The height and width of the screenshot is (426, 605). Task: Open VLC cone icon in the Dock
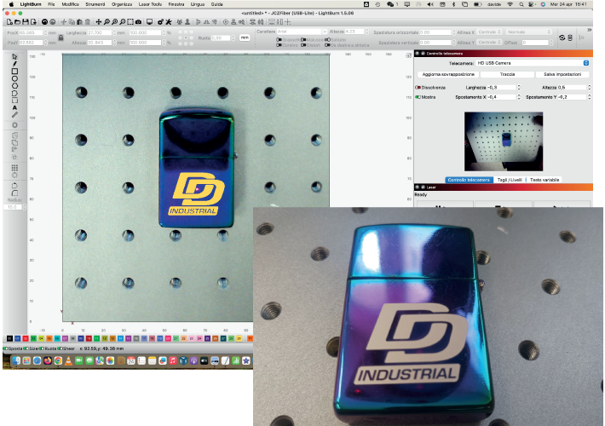[x=68, y=360]
